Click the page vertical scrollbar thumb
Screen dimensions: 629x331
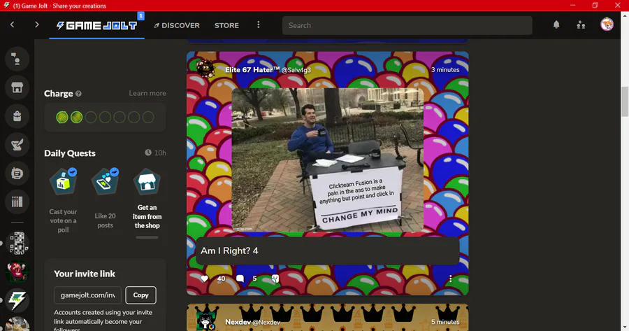(625, 101)
